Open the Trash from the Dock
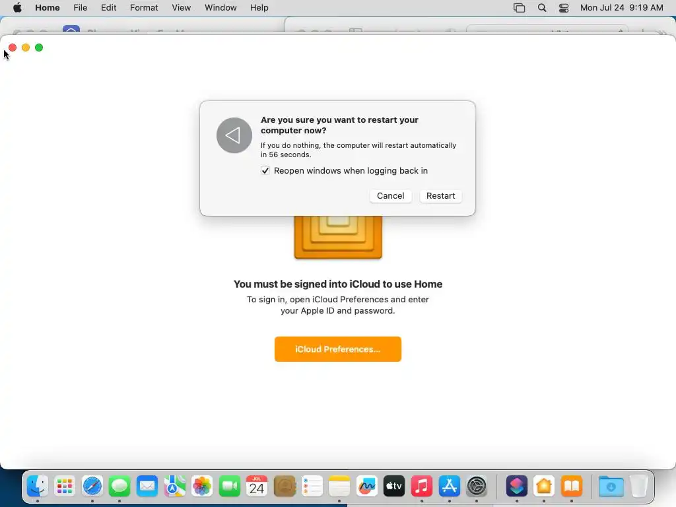Screen dimensions: 676x507 [x=639, y=487]
